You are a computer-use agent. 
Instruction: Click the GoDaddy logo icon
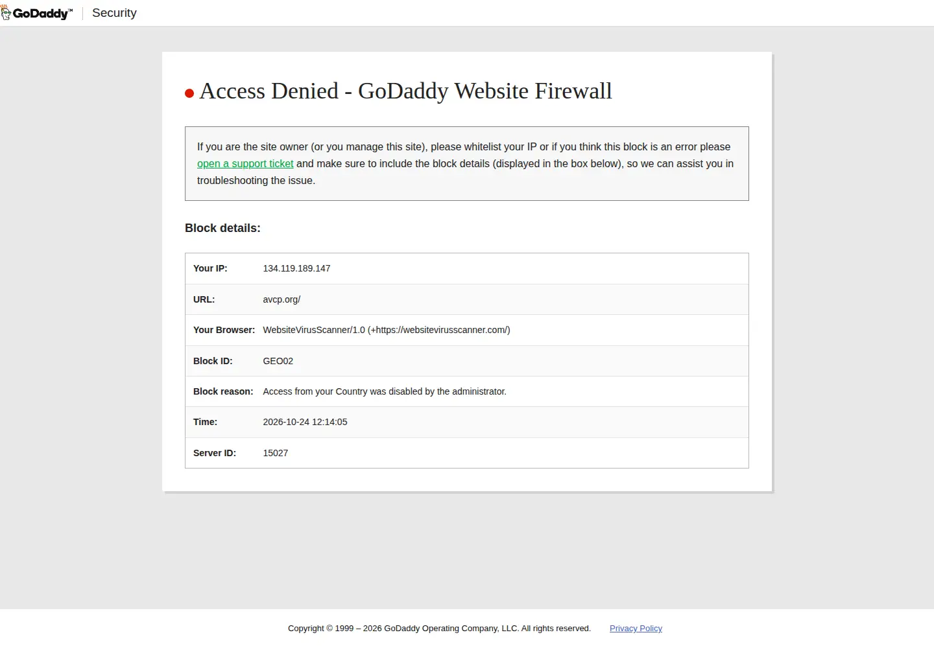pos(37,13)
